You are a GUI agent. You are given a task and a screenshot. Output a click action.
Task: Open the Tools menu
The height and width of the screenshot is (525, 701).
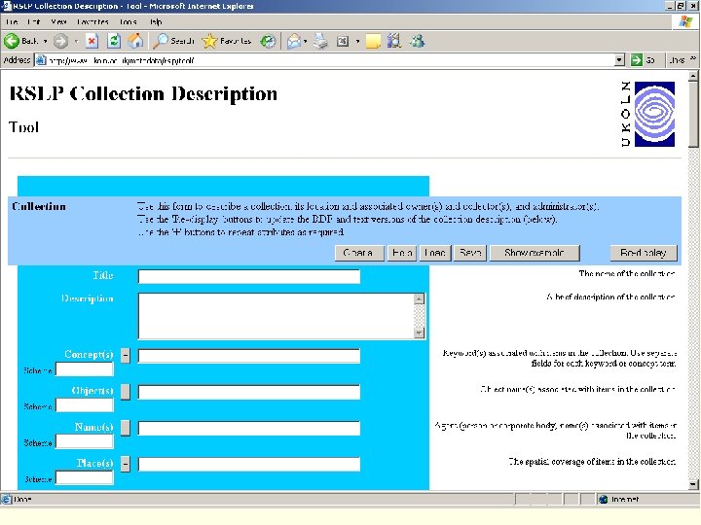[128, 21]
